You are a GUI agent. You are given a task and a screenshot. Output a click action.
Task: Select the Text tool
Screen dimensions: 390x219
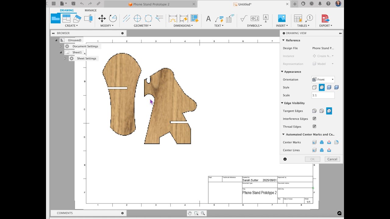click(x=208, y=19)
